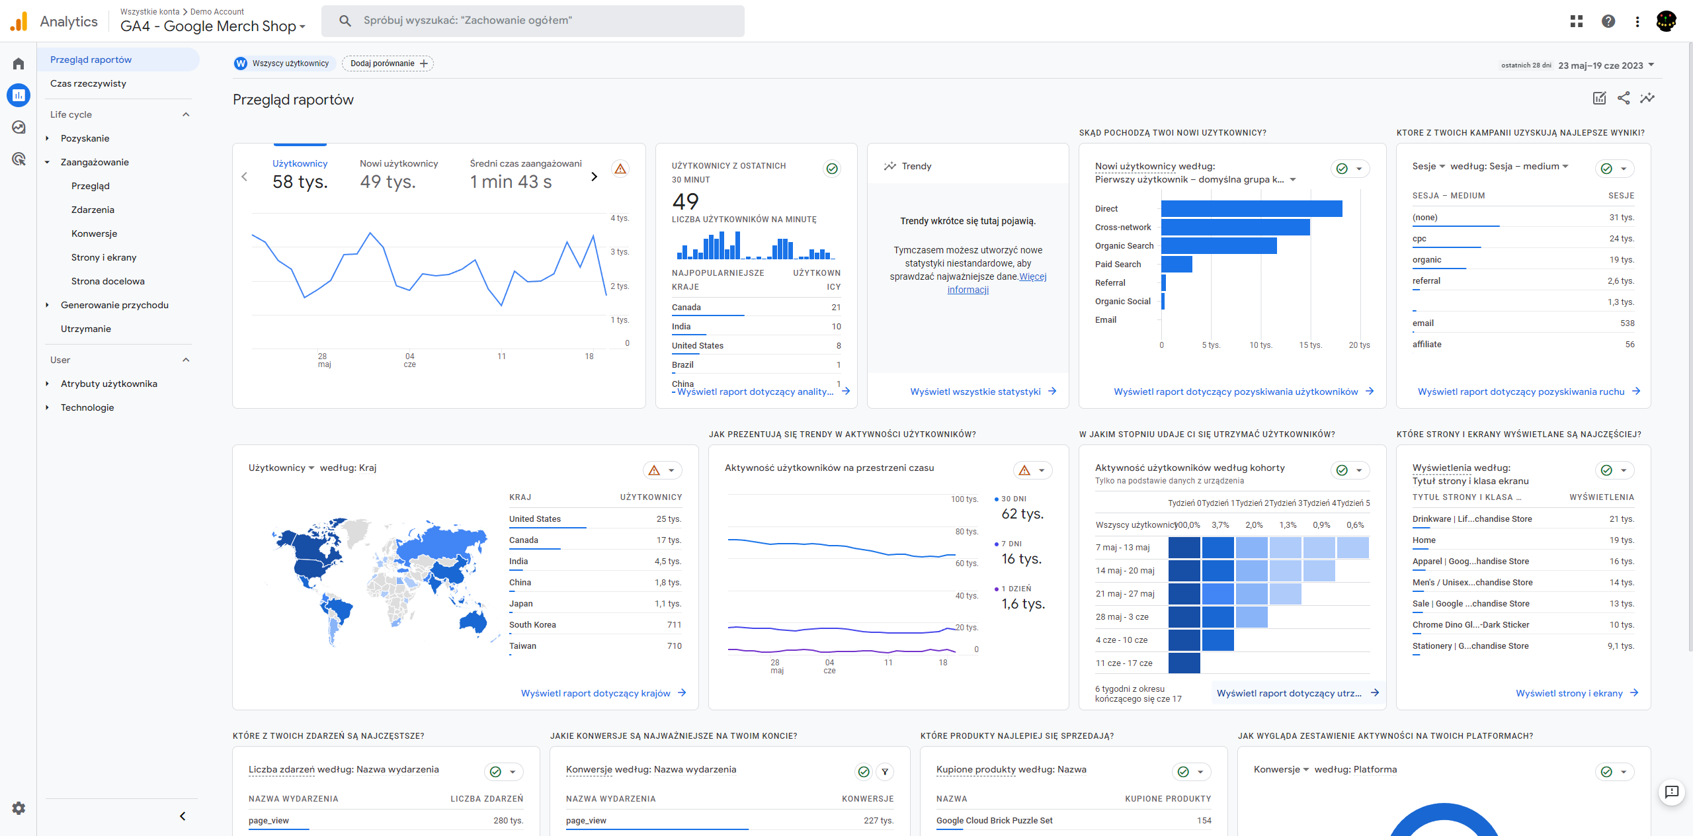Click the Share this report icon

[x=1624, y=98]
